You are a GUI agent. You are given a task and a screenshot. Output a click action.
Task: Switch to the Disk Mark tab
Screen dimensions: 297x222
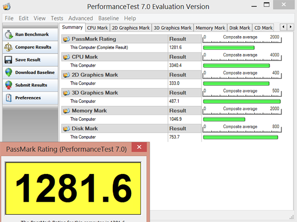pos(240,28)
